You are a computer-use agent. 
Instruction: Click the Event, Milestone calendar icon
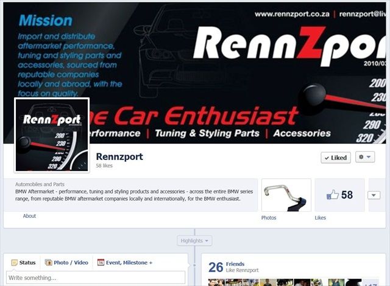[101, 262]
